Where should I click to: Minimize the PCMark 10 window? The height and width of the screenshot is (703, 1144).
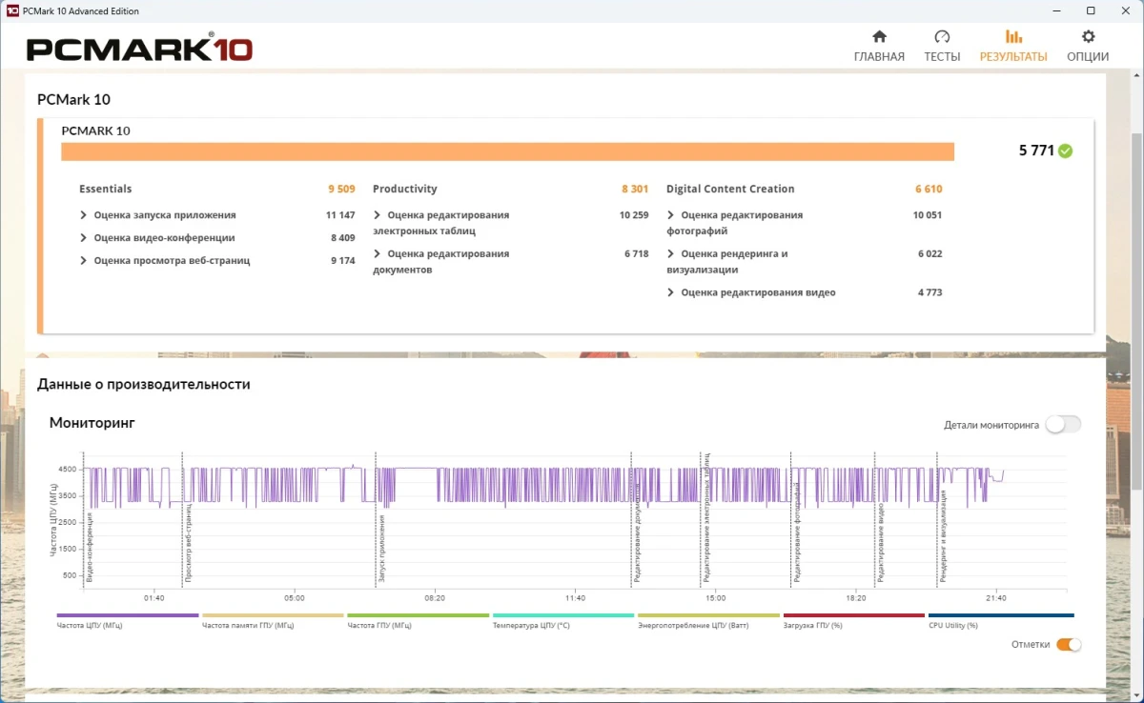pos(1055,10)
